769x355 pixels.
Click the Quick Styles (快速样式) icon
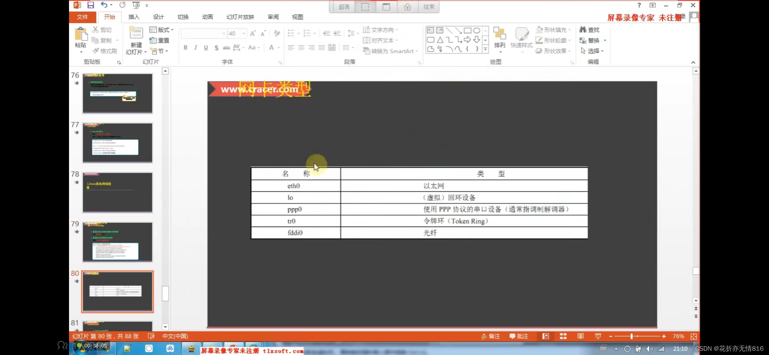[522, 34]
